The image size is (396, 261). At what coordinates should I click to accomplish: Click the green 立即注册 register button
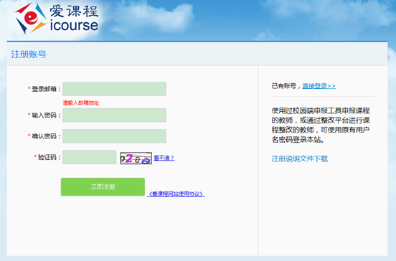103,187
